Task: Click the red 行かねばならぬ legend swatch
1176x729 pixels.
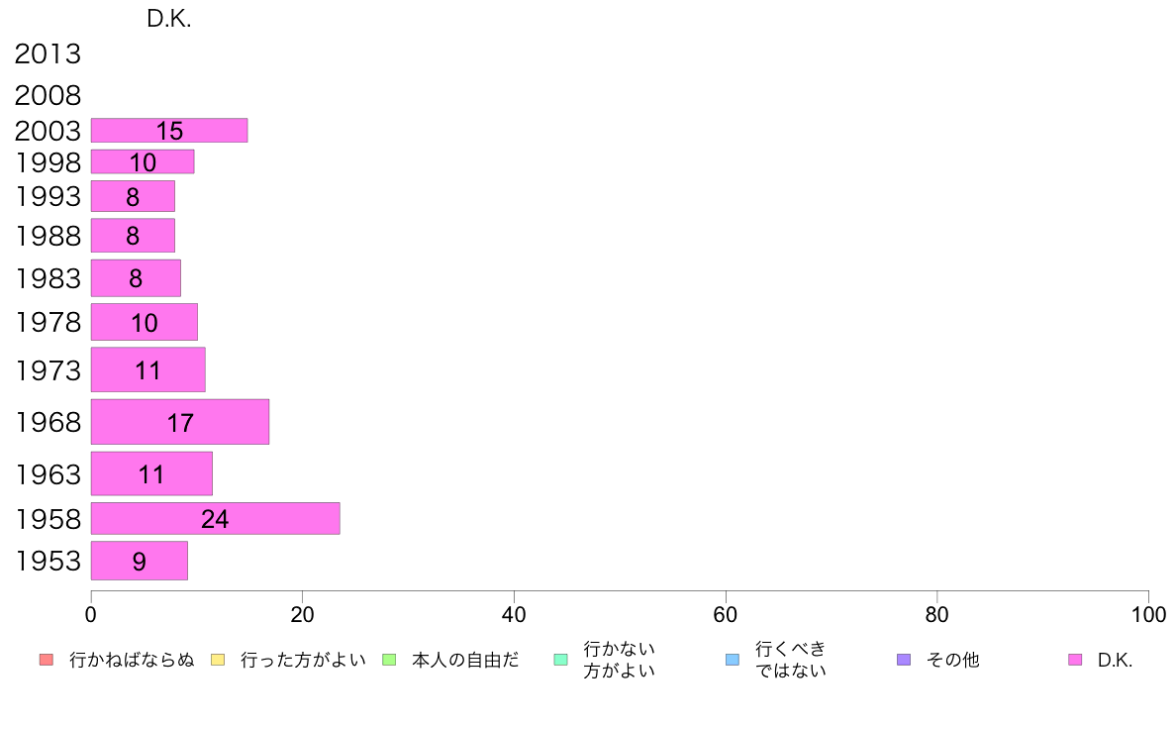Action: tap(46, 660)
